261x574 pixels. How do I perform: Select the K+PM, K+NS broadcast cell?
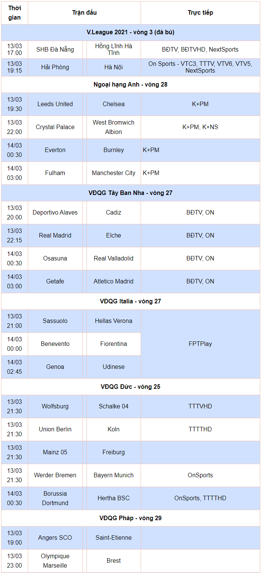(x=200, y=127)
